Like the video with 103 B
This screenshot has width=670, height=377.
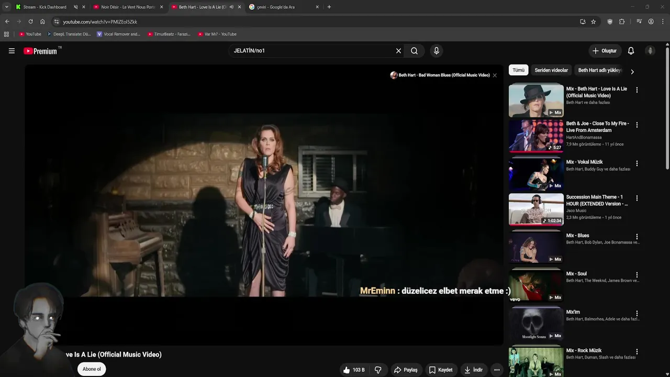pyautogui.click(x=354, y=370)
